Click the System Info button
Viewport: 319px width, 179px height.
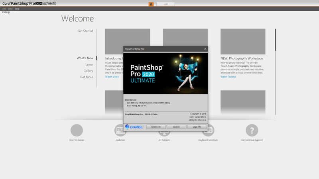[156, 127]
